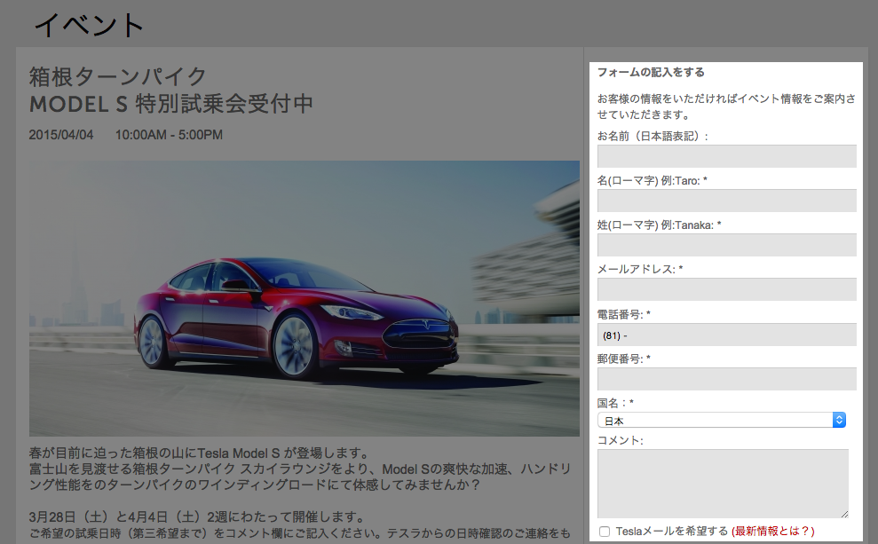Image resolution: width=878 pixels, height=544 pixels.
Task: Focus the 電話番号 field showing (81) -
Action: [726, 335]
